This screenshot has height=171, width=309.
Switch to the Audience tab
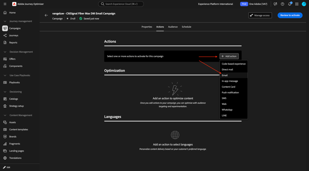point(173,27)
